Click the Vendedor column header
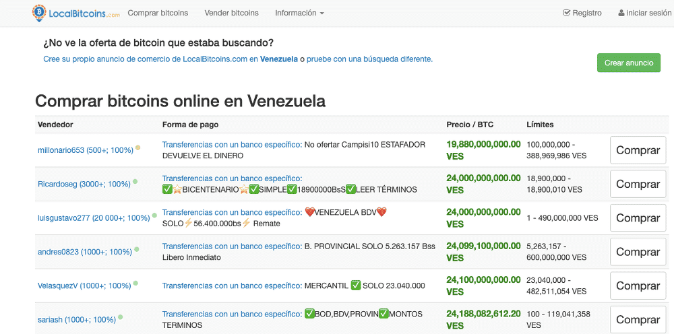Viewport: 674px width, 334px height. click(55, 125)
